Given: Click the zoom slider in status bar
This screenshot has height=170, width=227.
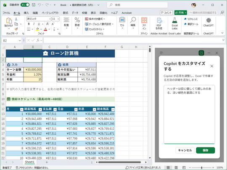Looking at the screenshot, I should (201, 167).
